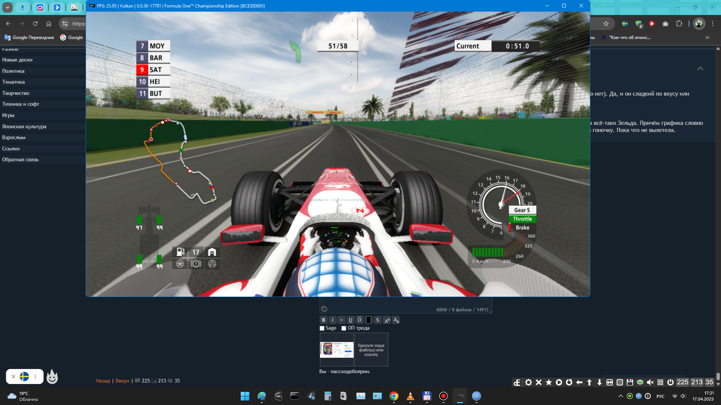The height and width of the screenshot is (405, 721).
Task: Click the file drop zone 'Бросьте сюда файл(ы)'
Action: click(x=371, y=349)
